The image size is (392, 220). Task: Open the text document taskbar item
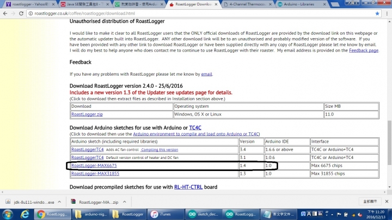click(279, 214)
